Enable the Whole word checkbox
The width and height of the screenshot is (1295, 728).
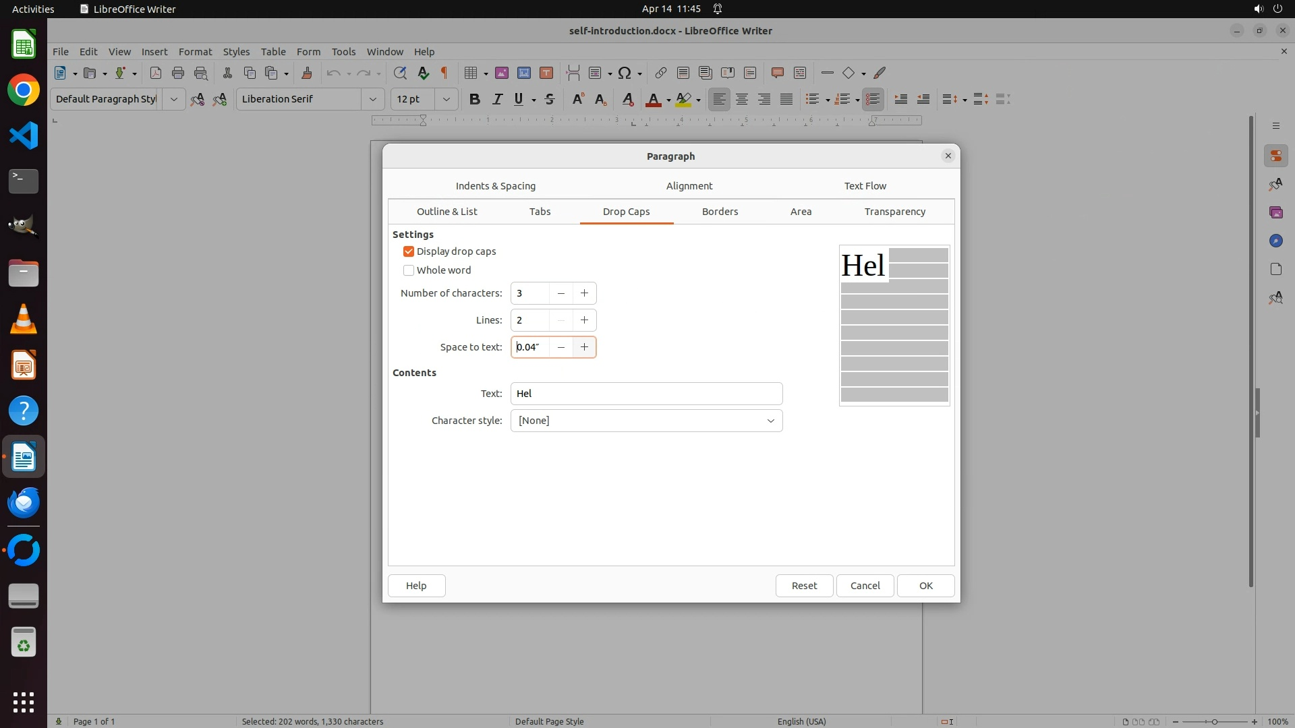click(x=409, y=270)
